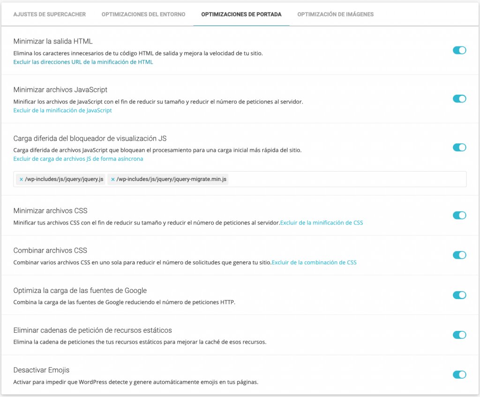Select the Optimizaciones de Portada tab
The height and width of the screenshot is (397, 480).
tap(241, 15)
